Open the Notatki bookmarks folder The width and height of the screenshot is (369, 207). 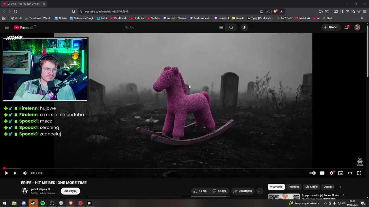pos(238,18)
